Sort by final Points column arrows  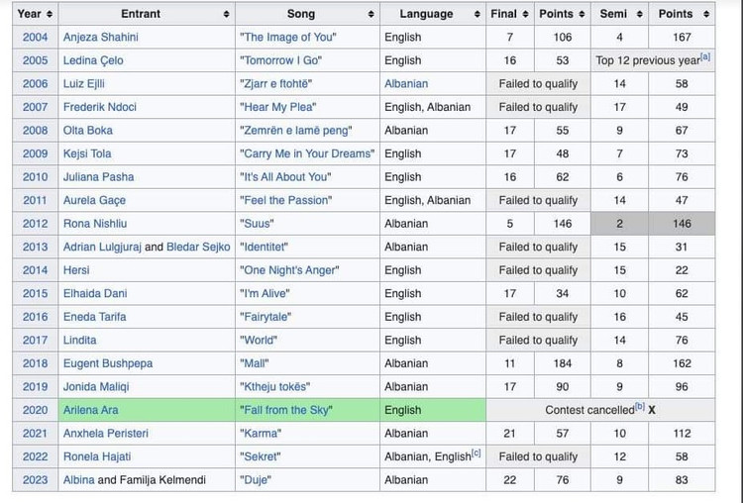tap(582, 14)
